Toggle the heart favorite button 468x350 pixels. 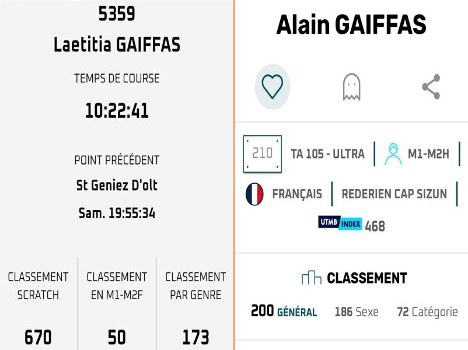tap(273, 87)
